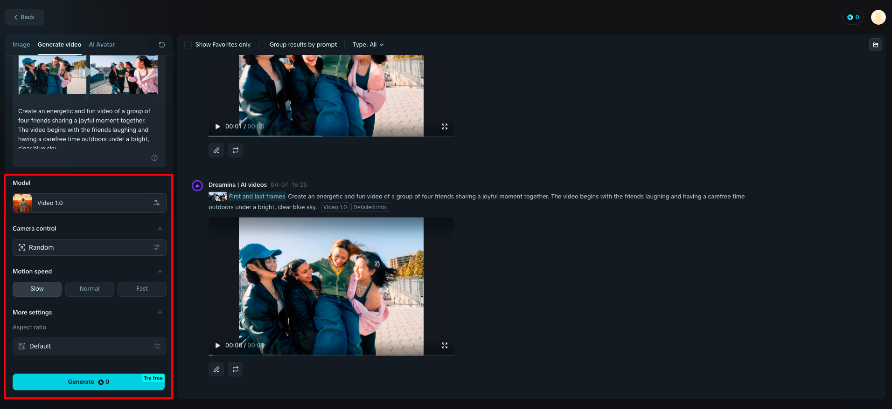
Task: Click the Video 1.0 tag in result
Action: click(335, 207)
